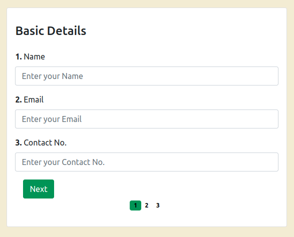
Task: Click the word "Basic" in the heading
Action: (30, 30)
